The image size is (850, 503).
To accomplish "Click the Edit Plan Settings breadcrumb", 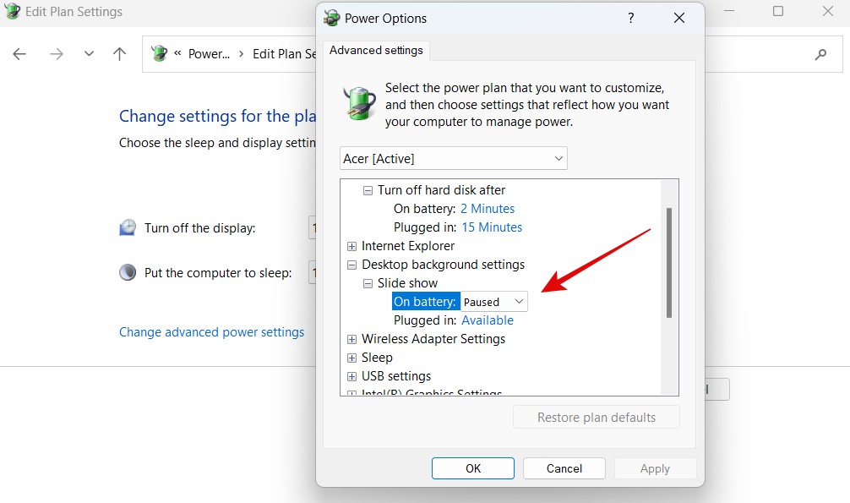I will pos(284,54).
